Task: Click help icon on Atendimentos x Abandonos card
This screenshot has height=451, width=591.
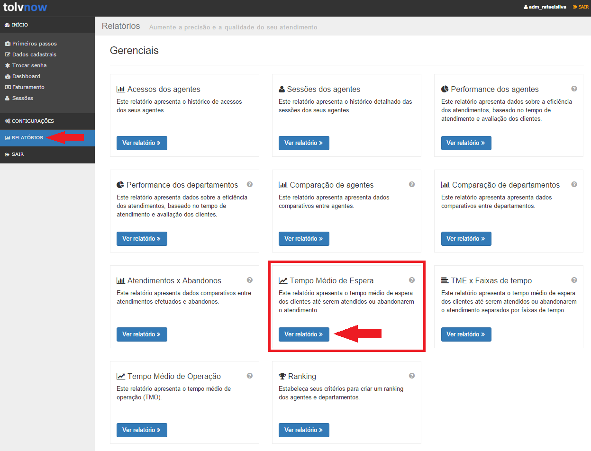Action: tap(250, 280)
